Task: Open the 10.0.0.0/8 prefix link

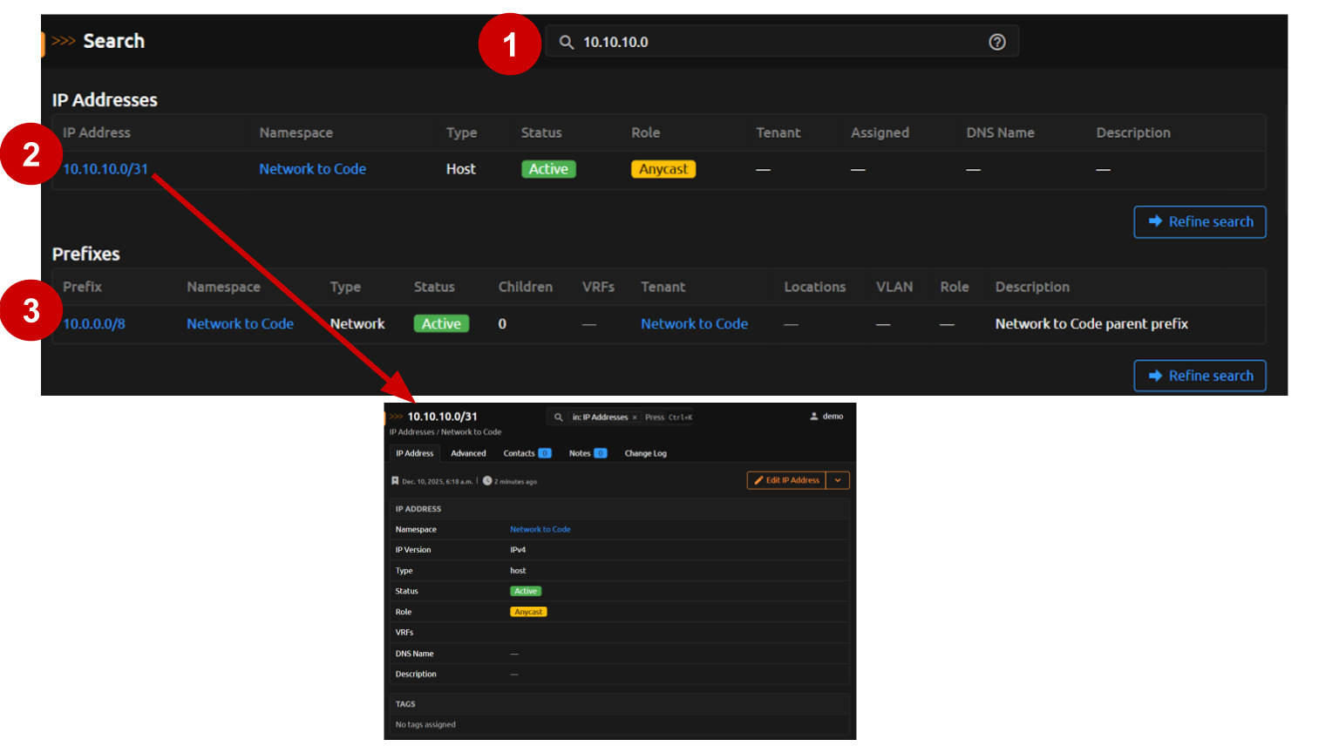Action: click(94, 323)
